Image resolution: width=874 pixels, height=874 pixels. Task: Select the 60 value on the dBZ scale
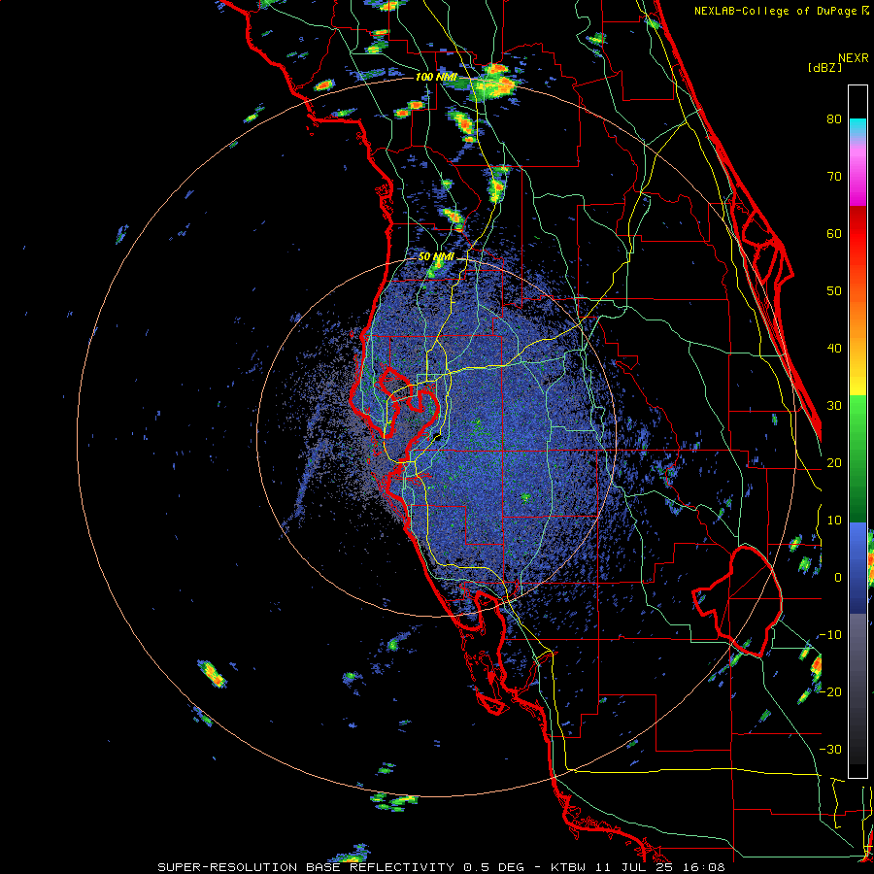tap(834, 233)
